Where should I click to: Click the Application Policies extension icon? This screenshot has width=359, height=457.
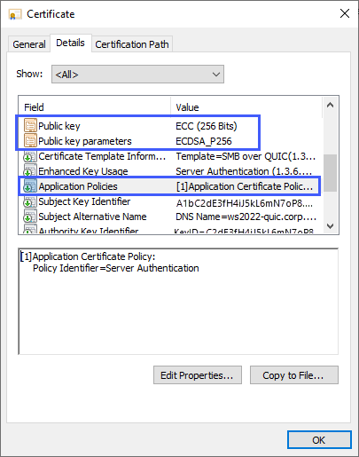point(30,186)
